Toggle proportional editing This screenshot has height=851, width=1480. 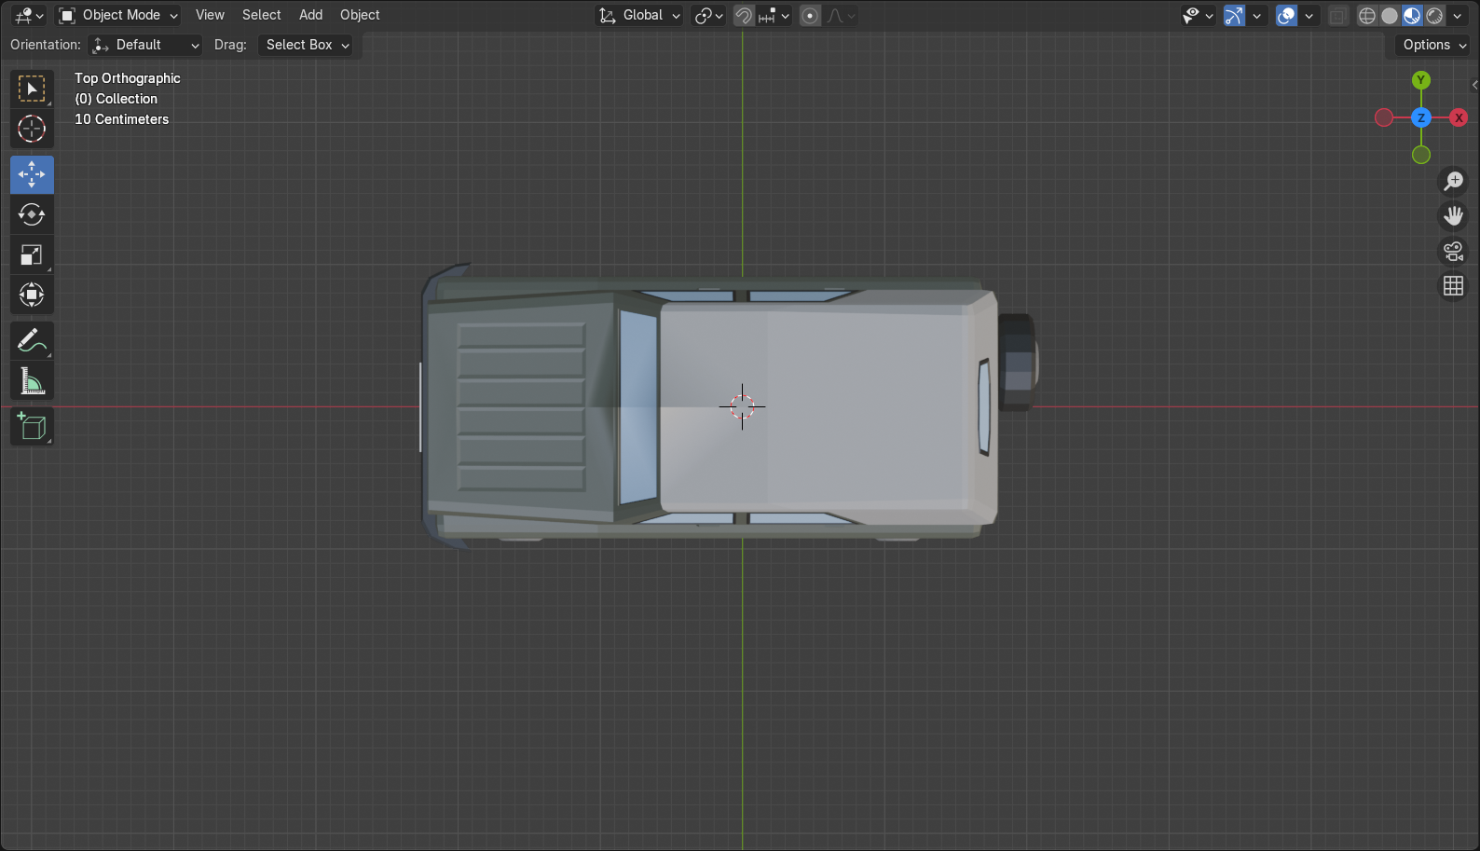coord(810,16)
